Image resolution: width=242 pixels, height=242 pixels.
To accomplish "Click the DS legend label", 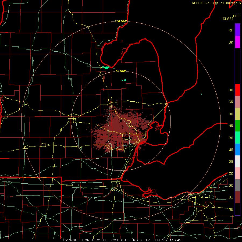I will [231, 162].
